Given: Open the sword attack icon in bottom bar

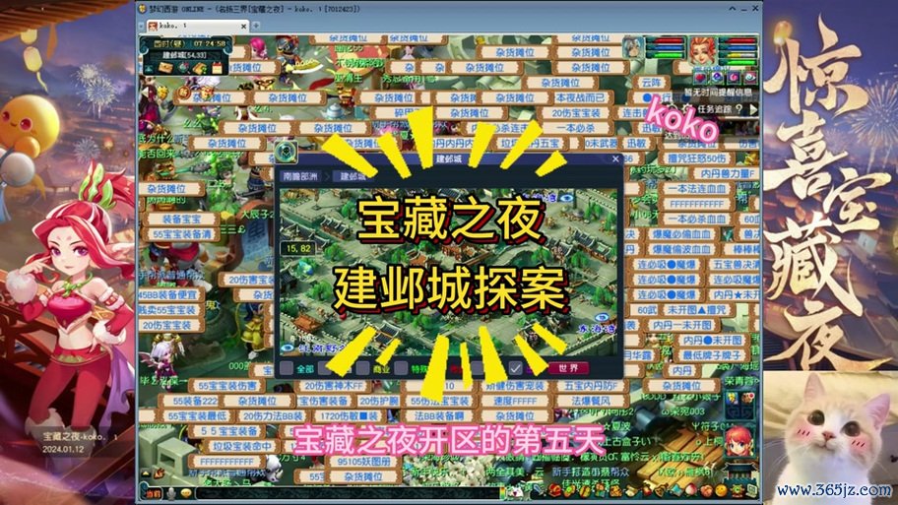Looking at the screenshot, I should pos(538,489).
